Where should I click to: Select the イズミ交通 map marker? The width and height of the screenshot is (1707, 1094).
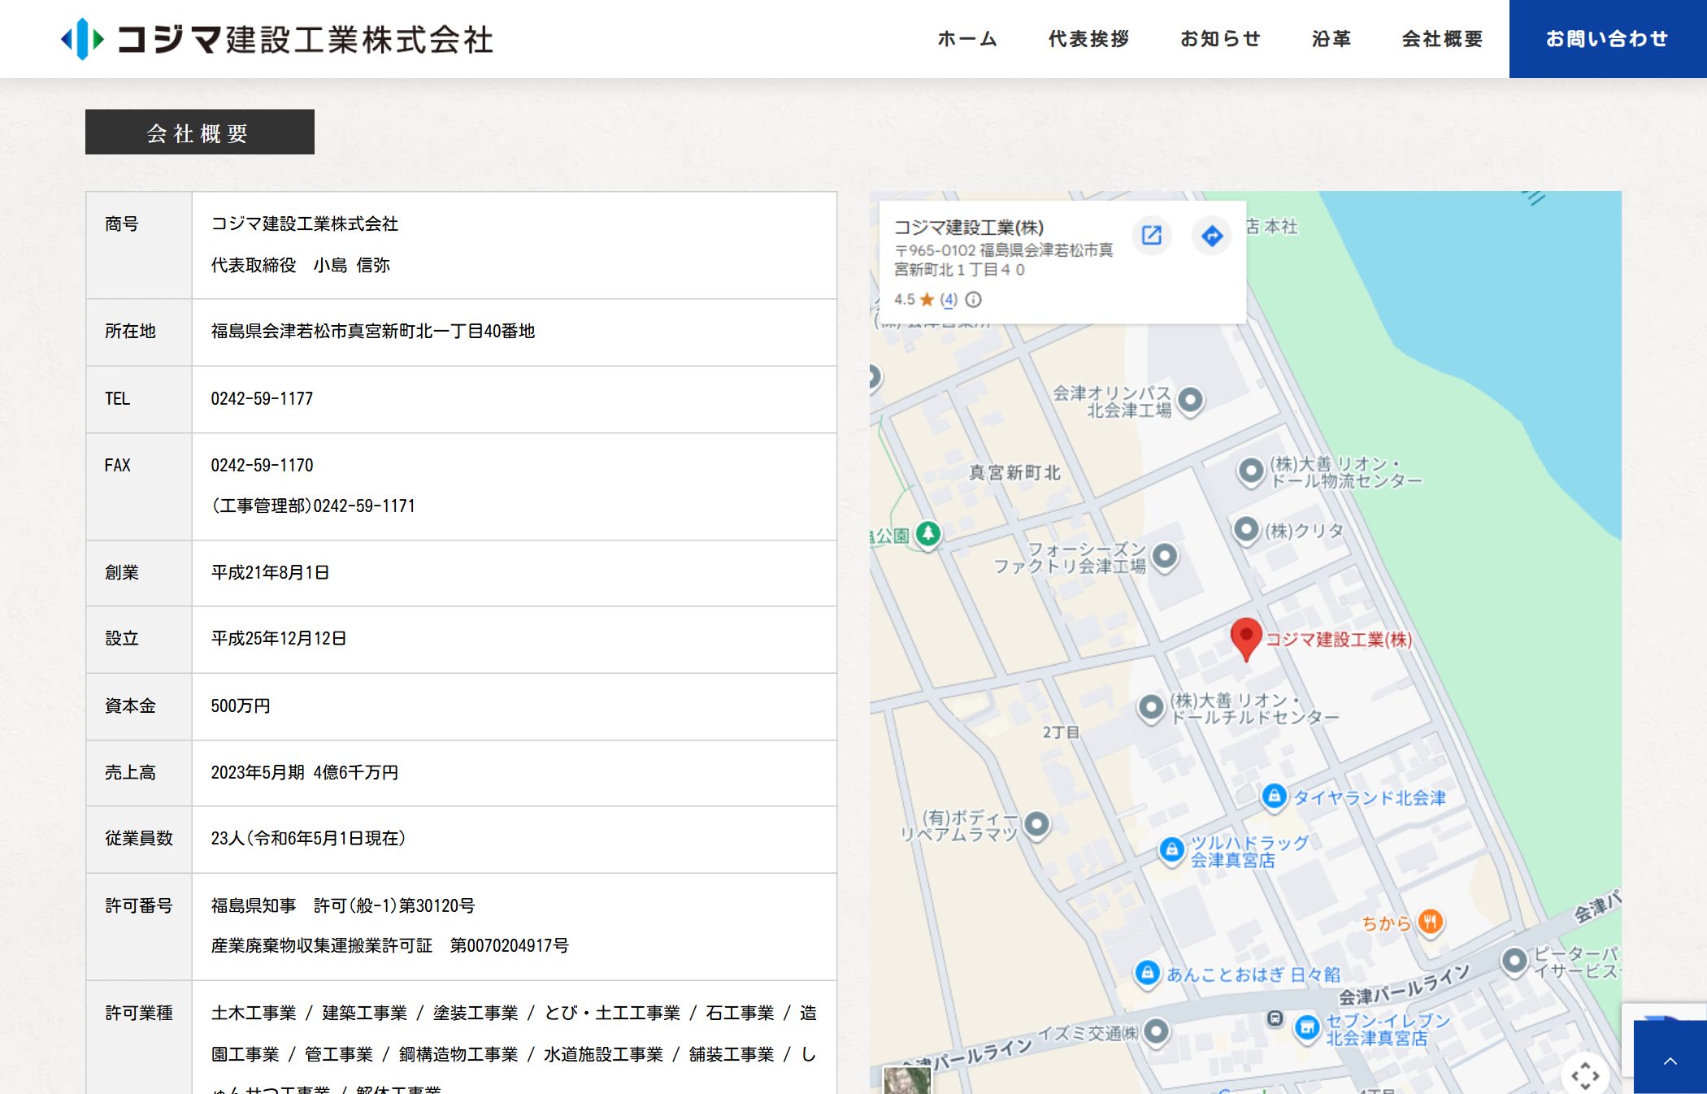pyautogui.click(x=1156, y=1032)
